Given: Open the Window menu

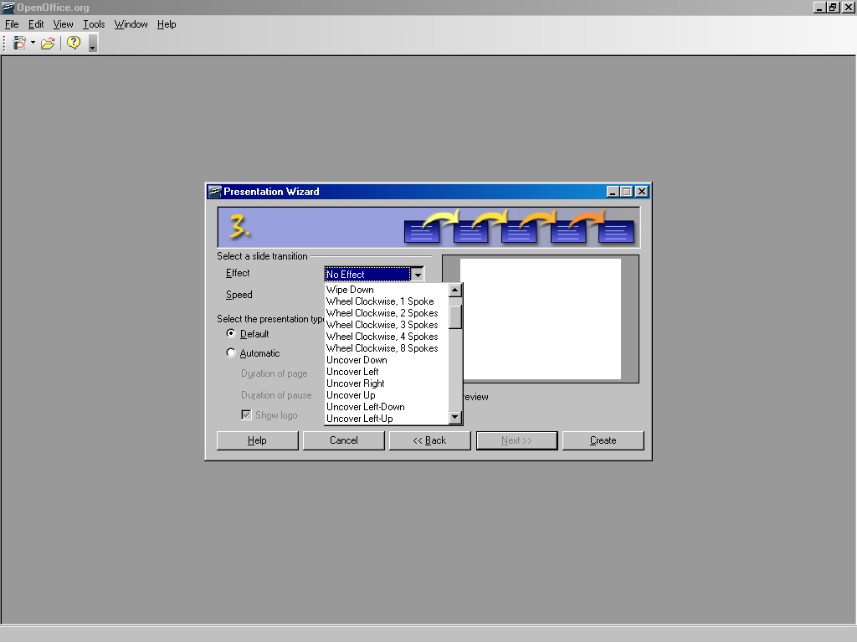Looking at the screenshot, I should coord(131,24).
